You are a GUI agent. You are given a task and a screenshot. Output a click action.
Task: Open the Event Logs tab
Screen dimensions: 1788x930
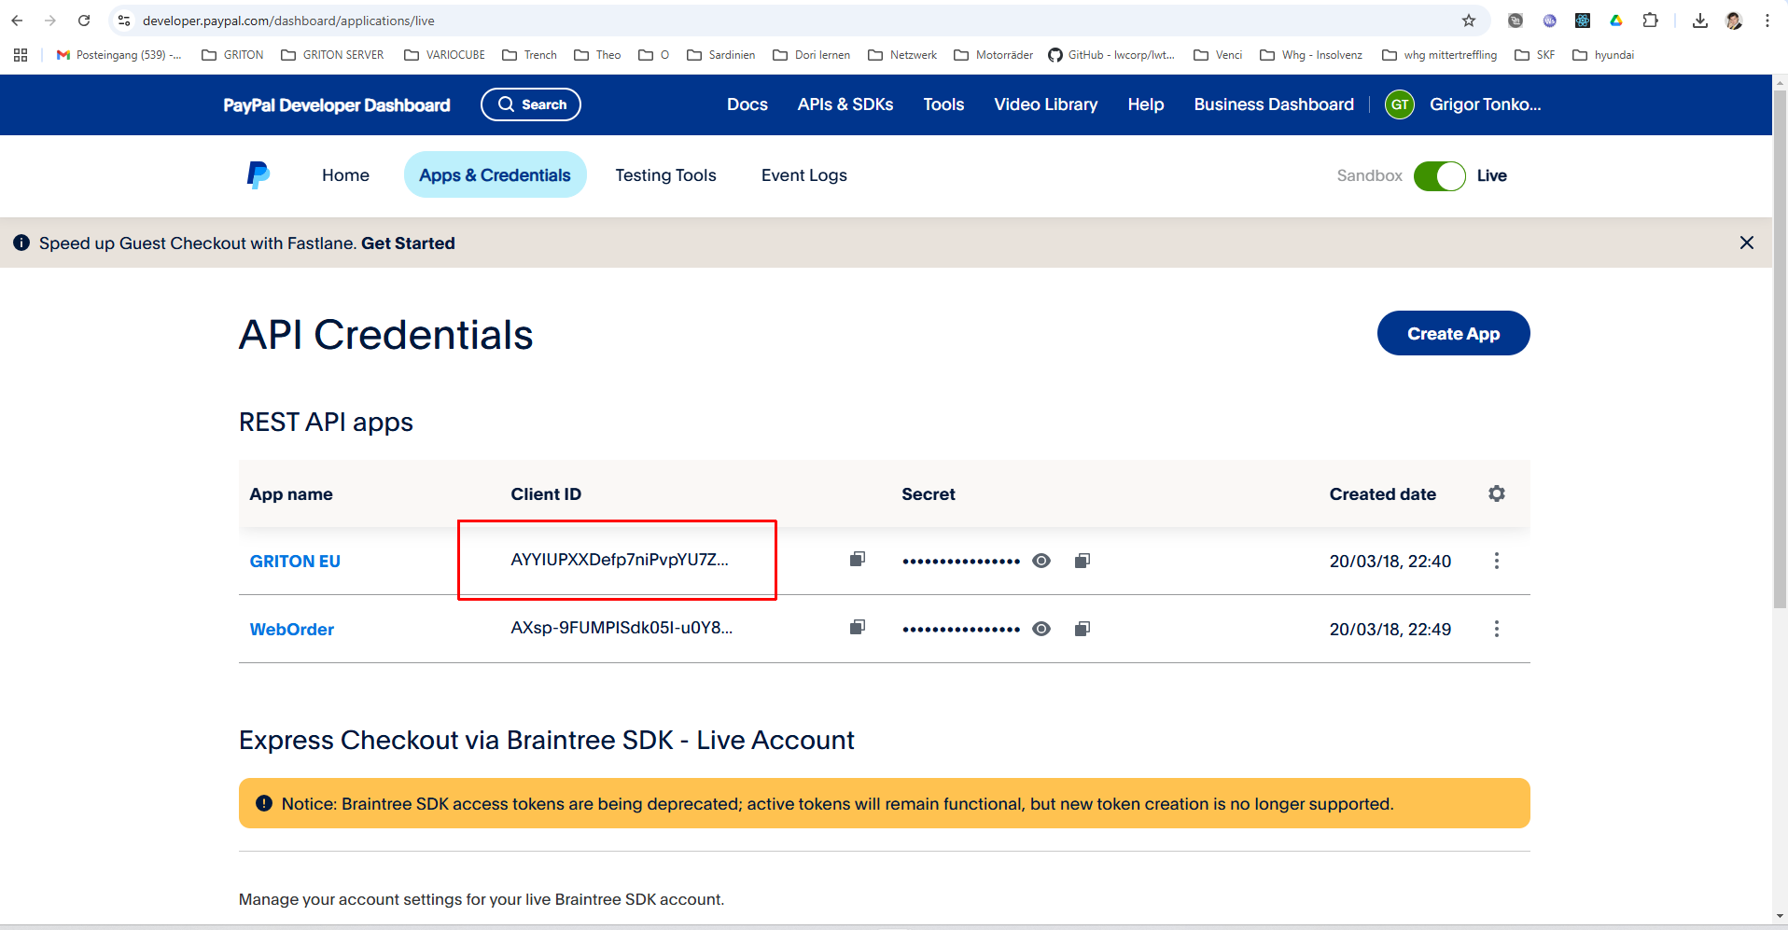[x=804, y=175]
